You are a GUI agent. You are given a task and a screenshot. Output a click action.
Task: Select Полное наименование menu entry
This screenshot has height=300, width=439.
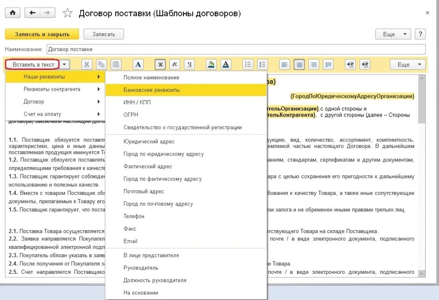click(186, 78)
